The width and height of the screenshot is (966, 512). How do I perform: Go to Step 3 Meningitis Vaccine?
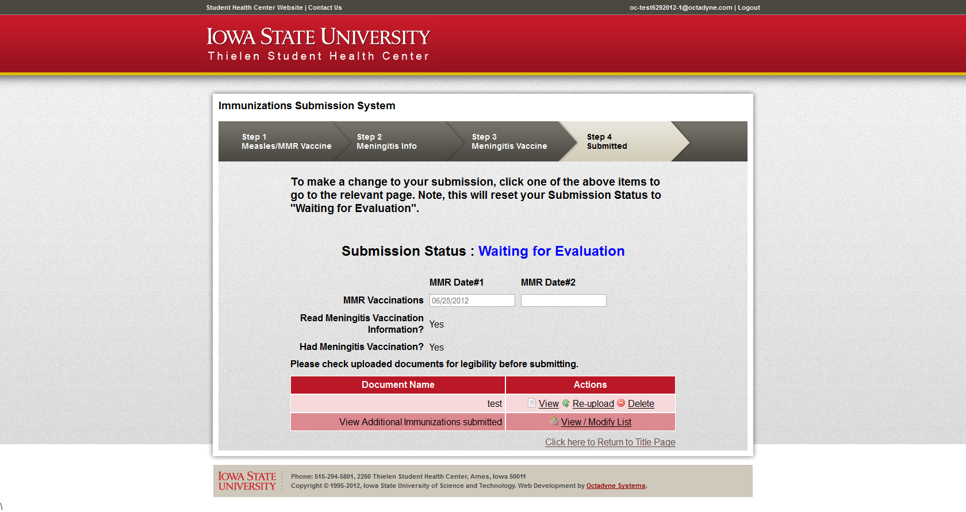tap(509, 141)
